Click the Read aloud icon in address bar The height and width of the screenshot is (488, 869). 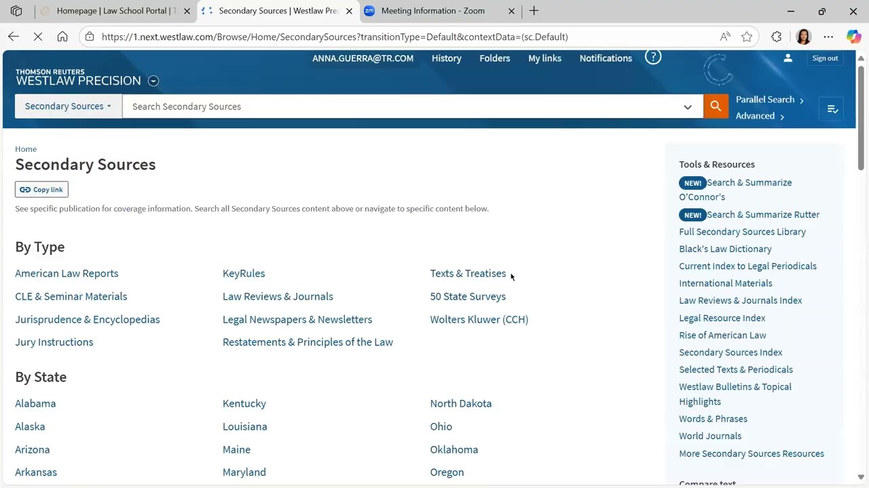[725, 37]
